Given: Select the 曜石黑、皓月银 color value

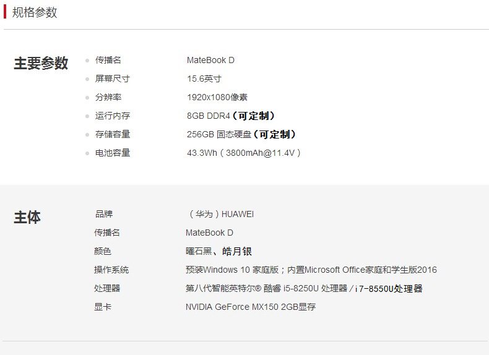Looking at the screenshot, I should pyautogui.click(x=219, y=251).
